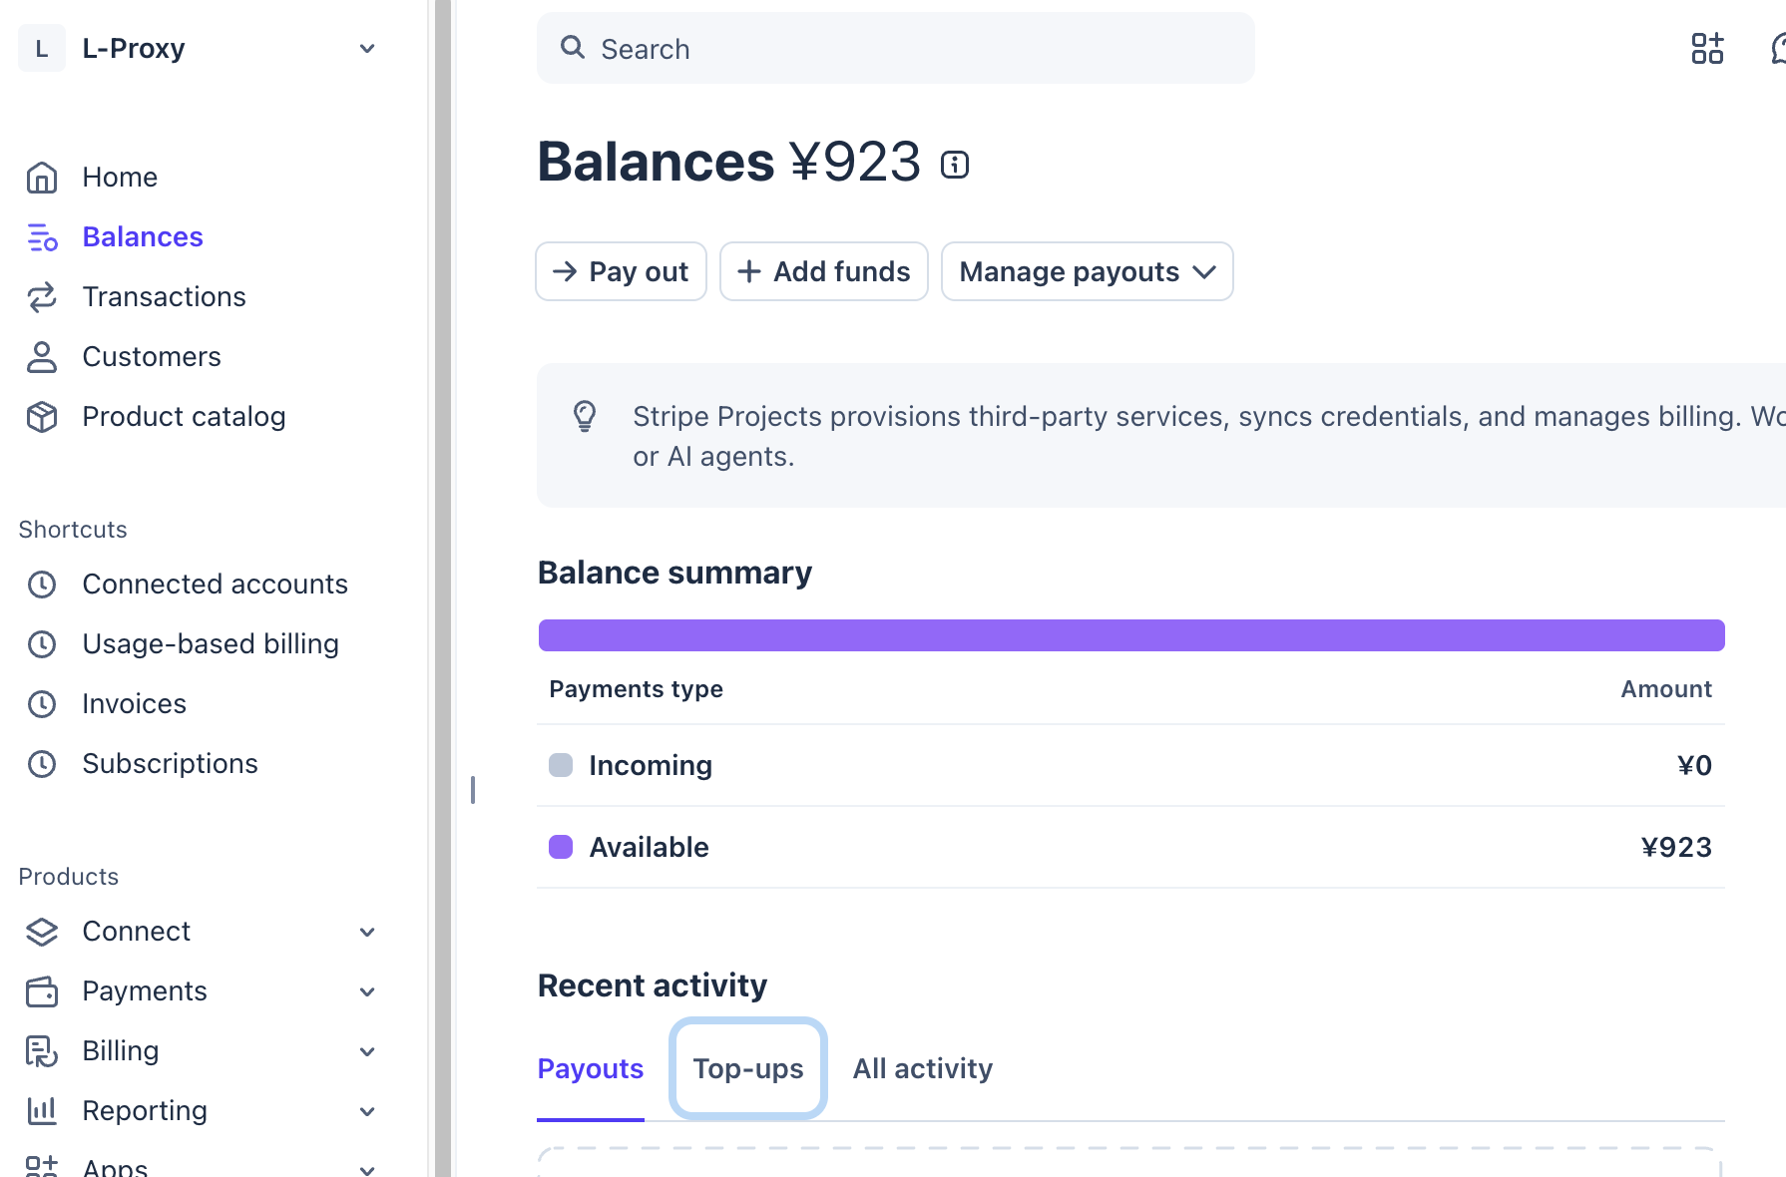Click the Connected accounts clock icon
1786x1177 pixels.
(x=42, y=585)
